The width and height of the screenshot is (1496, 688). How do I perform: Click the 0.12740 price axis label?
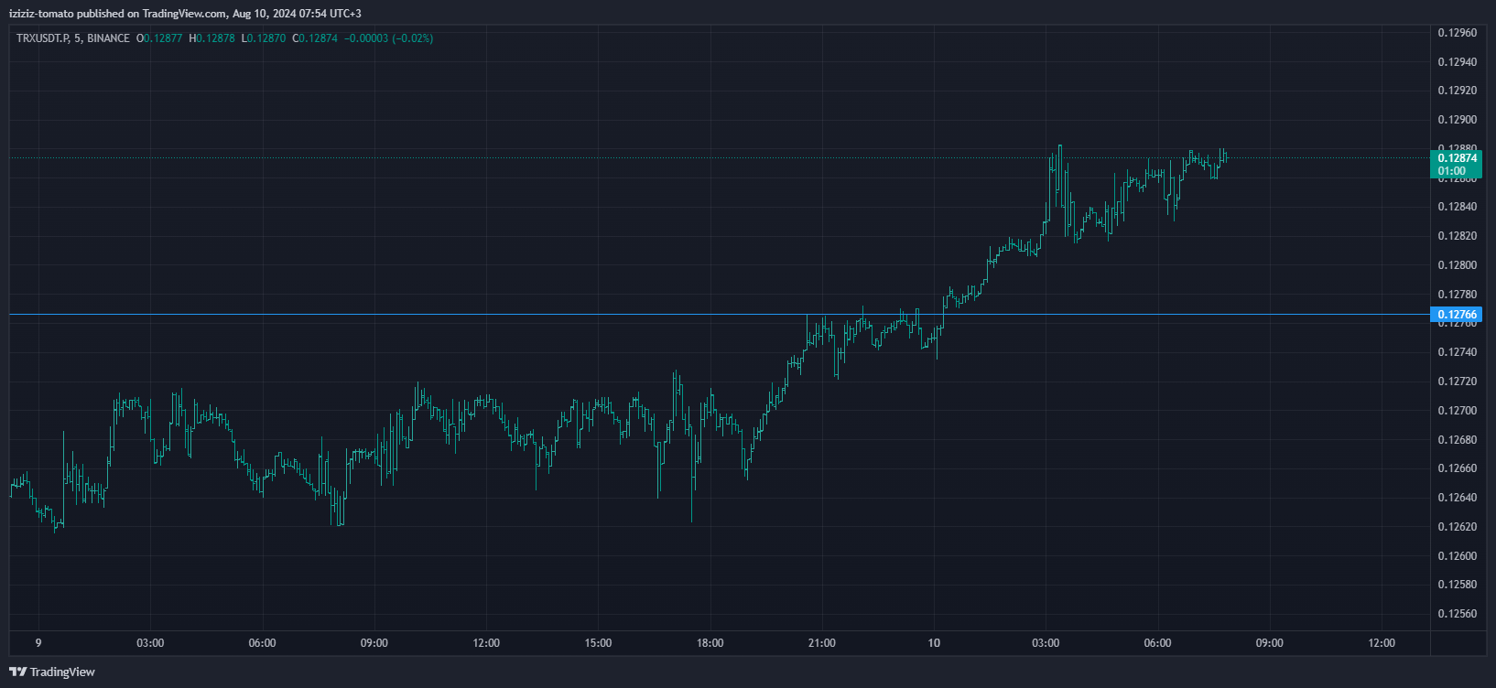click(1457, 352)
